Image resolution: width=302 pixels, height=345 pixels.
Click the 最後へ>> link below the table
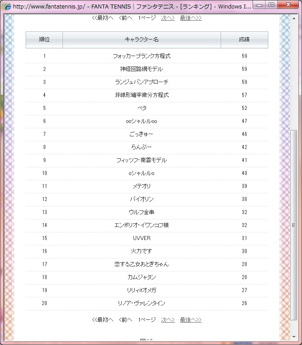pos(191,320)
